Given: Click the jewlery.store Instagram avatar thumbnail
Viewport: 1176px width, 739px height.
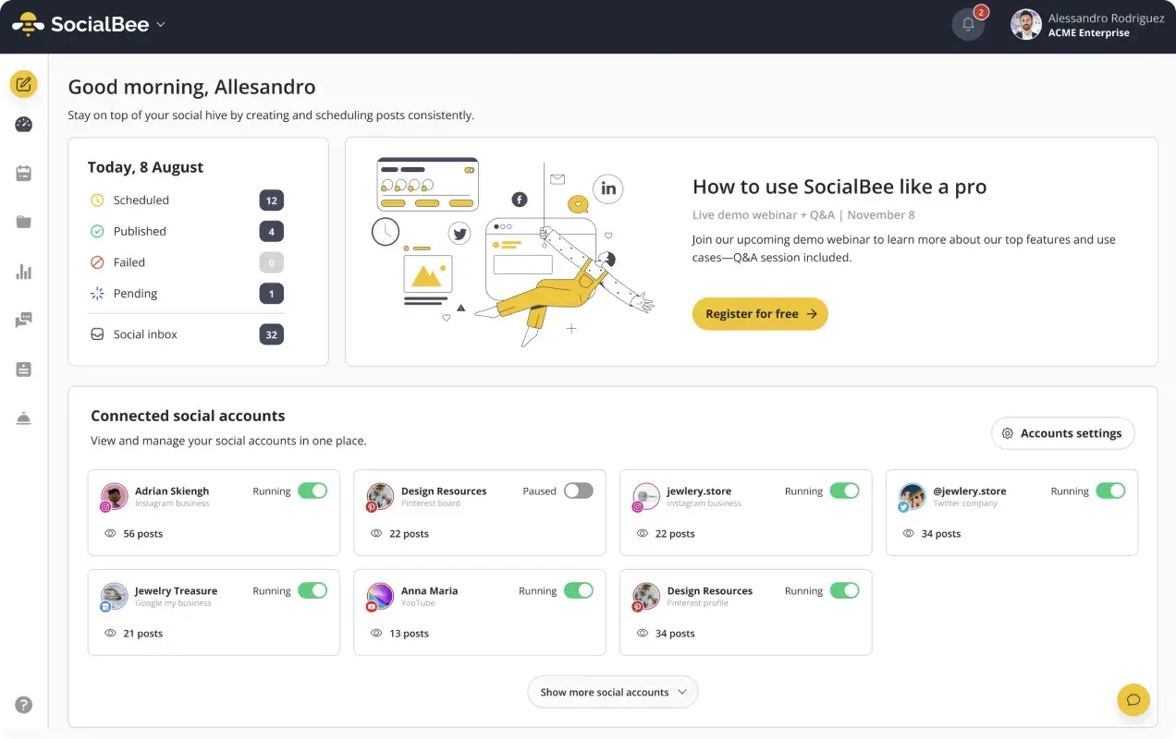Looking at the screenshot, I should (646, 497).
